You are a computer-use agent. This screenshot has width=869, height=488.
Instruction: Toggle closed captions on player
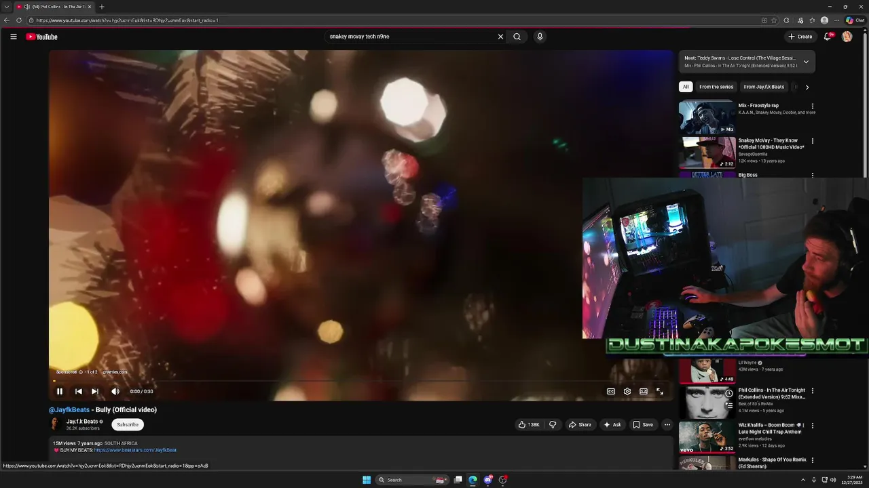611,391
